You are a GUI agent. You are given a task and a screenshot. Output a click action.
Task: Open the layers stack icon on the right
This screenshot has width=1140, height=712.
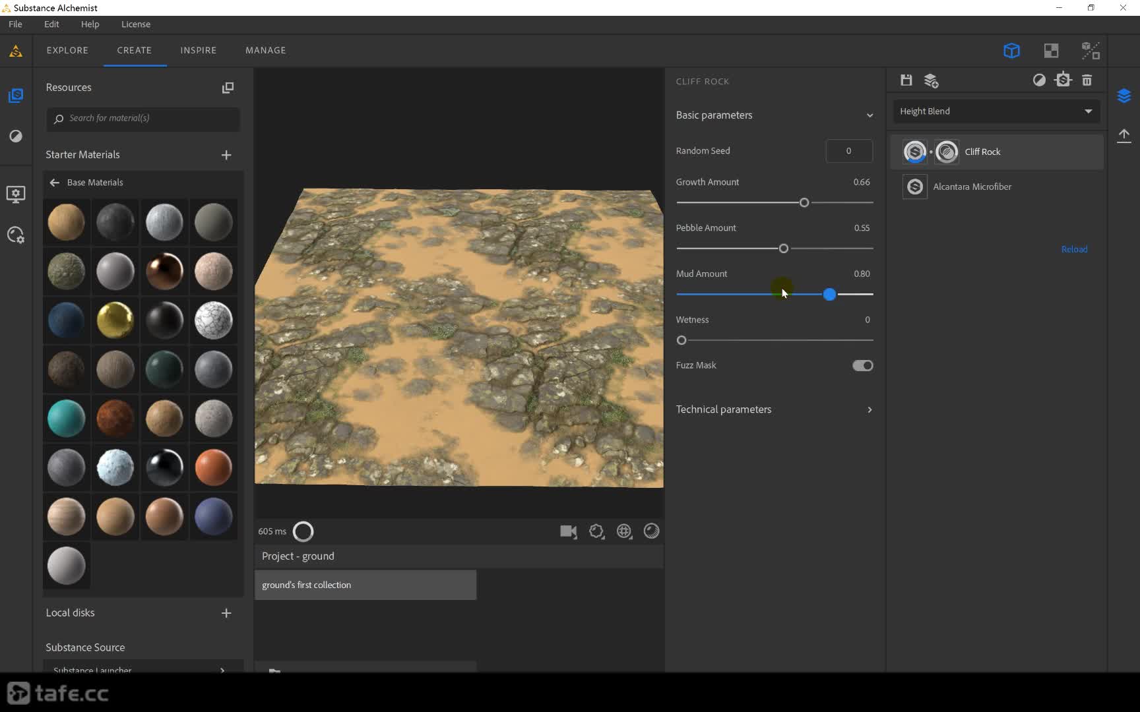click(x=1124, y=96)
